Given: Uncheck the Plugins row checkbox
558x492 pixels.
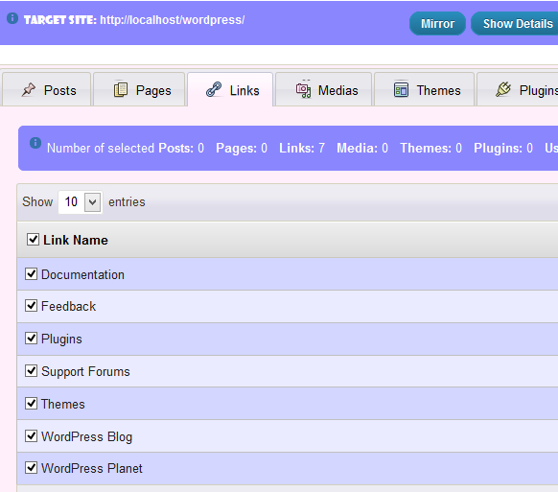Looking at the screenshot, I should pyautogui.click(x=31, y=338).
